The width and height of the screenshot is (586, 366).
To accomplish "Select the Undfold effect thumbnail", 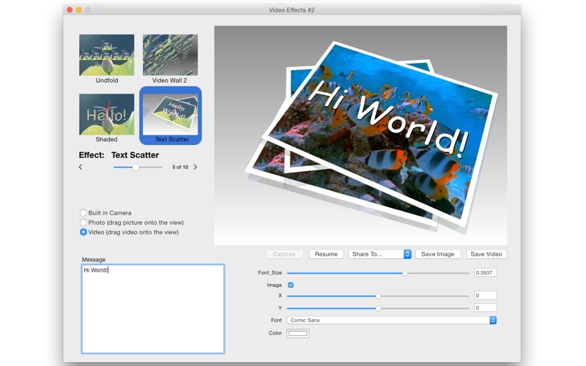I will [107, 55].
